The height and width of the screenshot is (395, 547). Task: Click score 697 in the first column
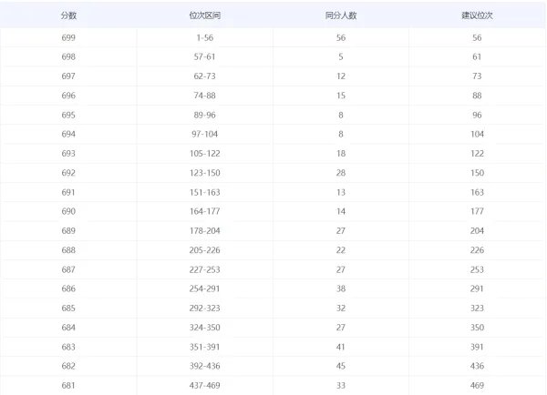coord(69,76)
